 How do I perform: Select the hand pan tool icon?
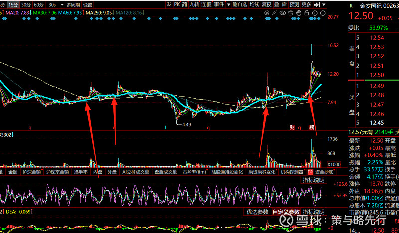click(299, 13)
